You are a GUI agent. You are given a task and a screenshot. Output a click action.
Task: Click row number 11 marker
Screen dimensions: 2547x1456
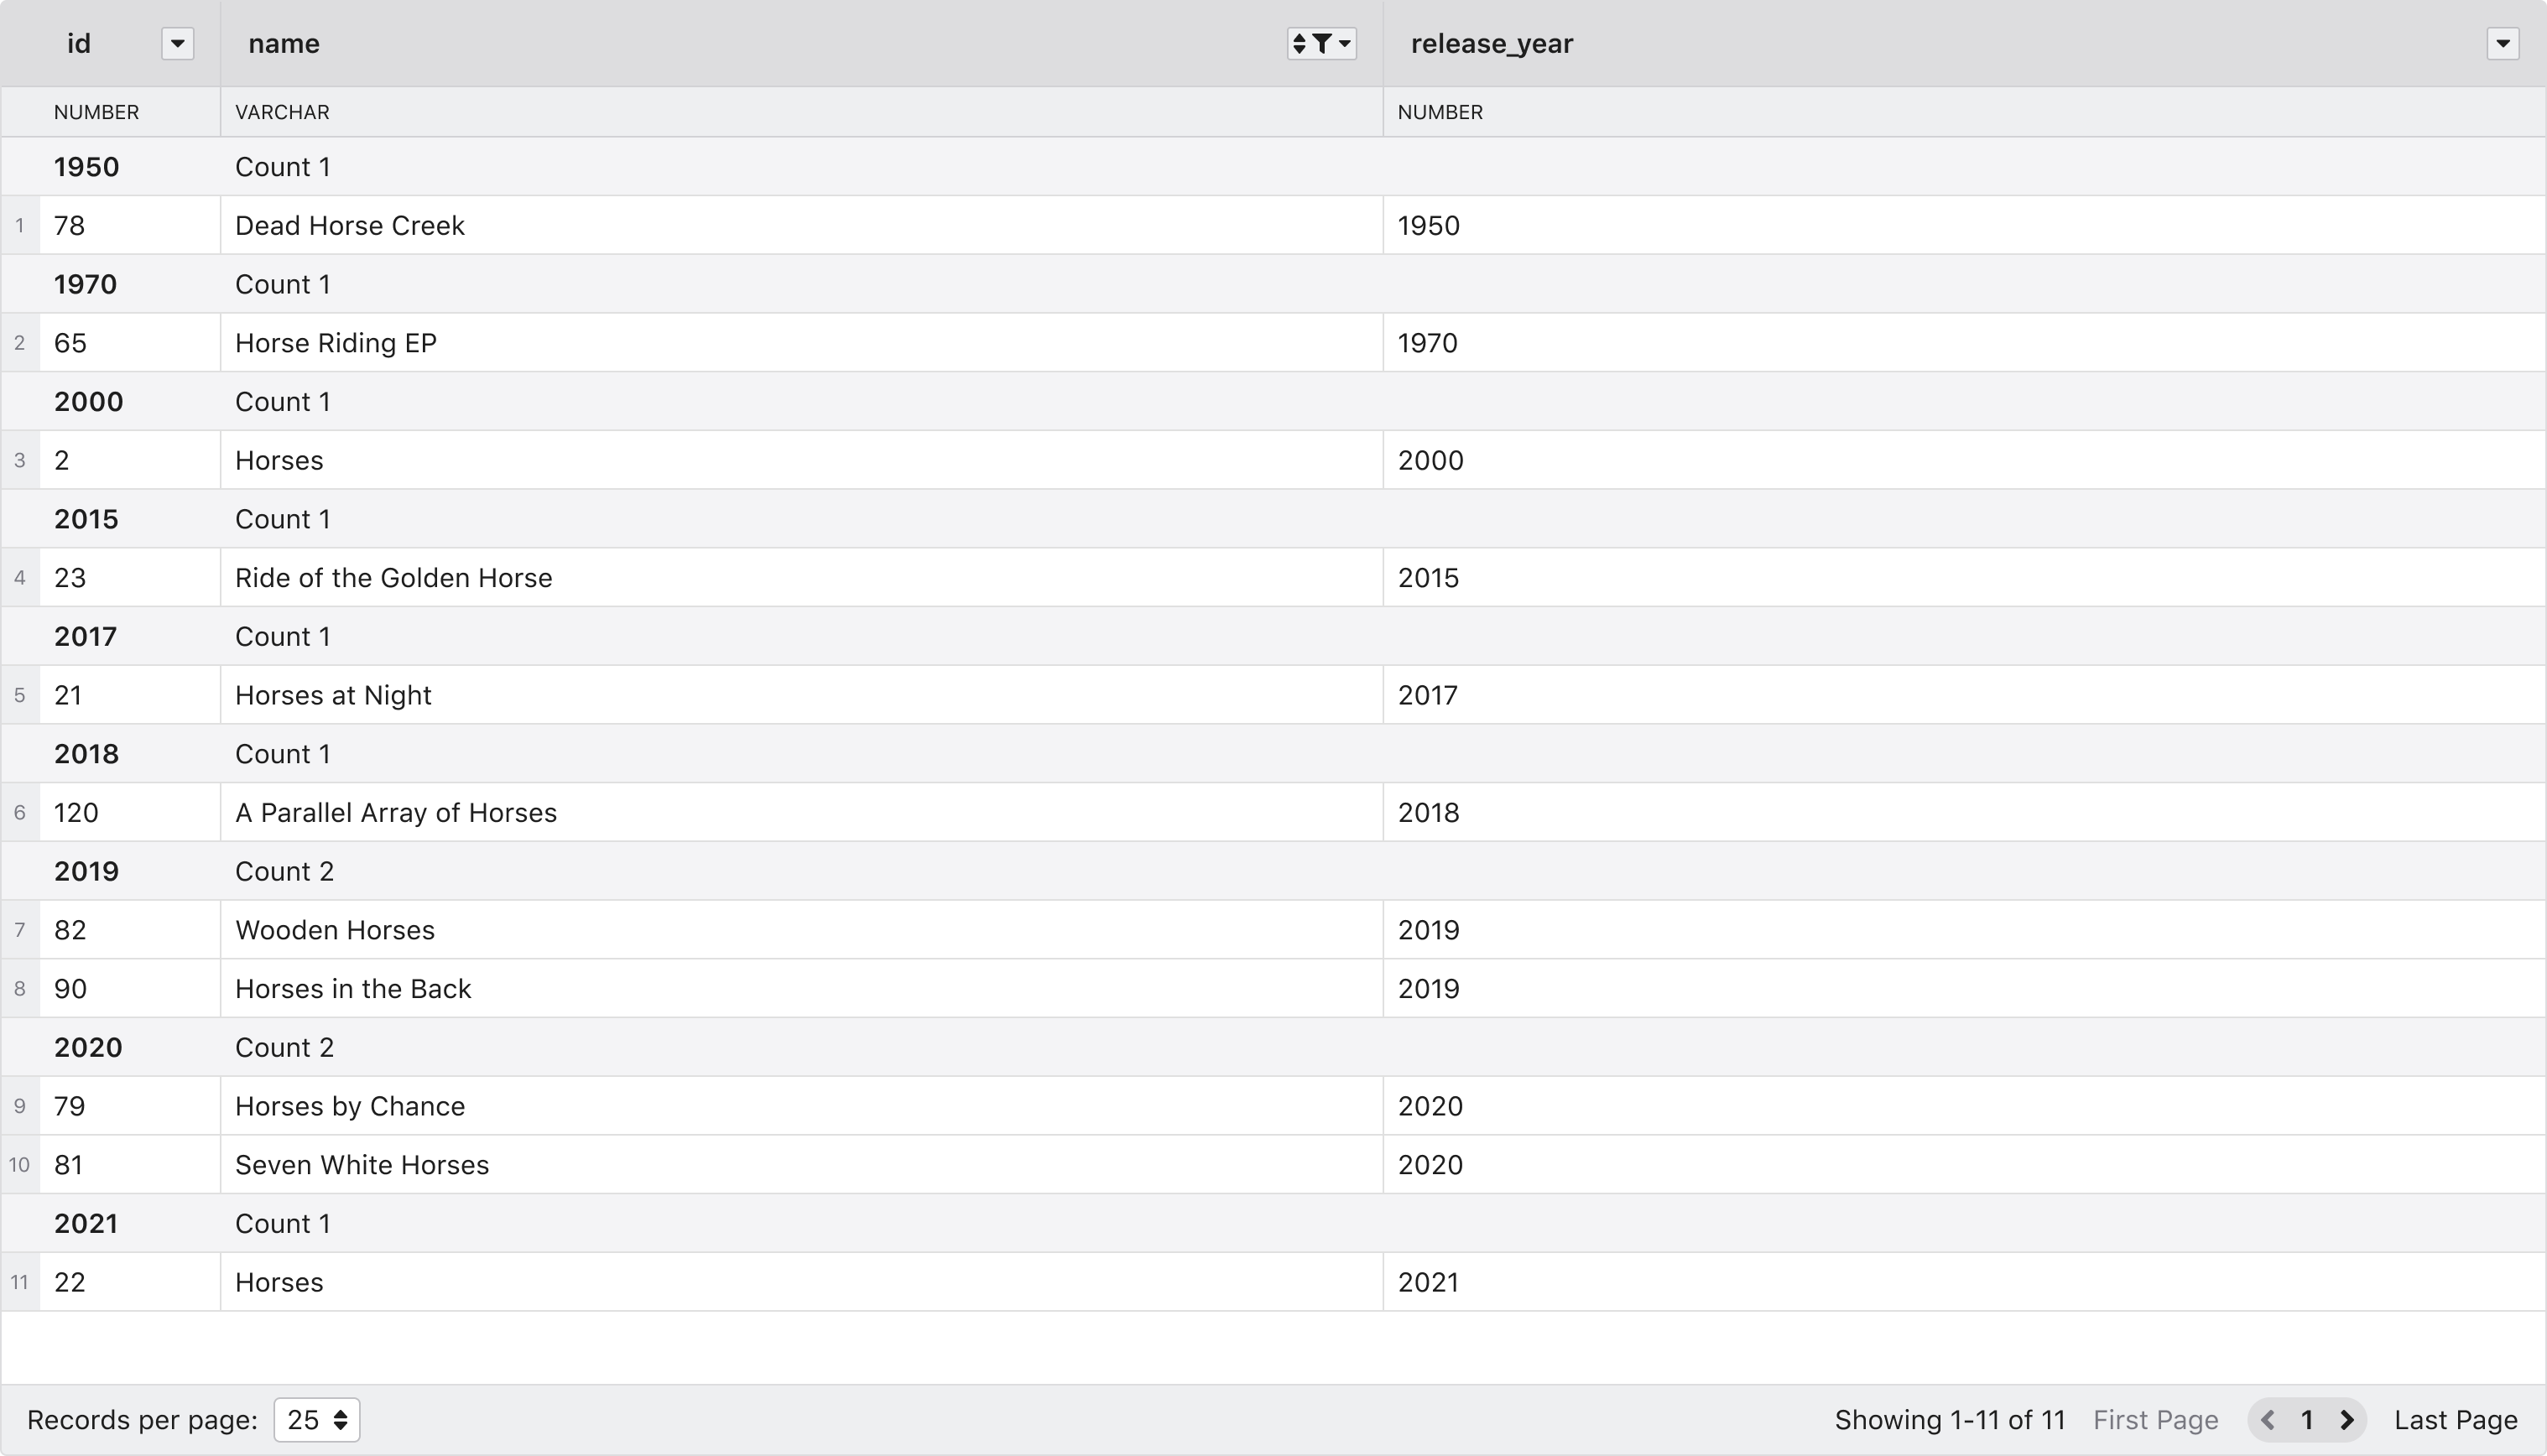(x=20, y=1282)
